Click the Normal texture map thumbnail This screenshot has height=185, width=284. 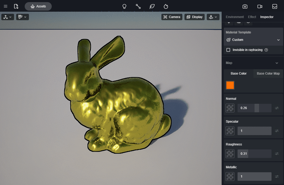coord(230,108)
